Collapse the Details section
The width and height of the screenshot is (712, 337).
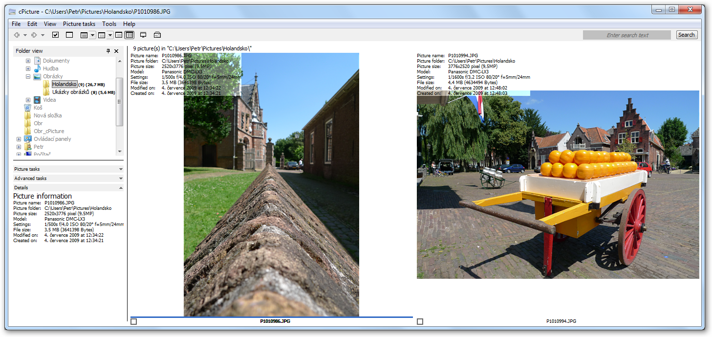pyautogui.click(x=68, y=188)
